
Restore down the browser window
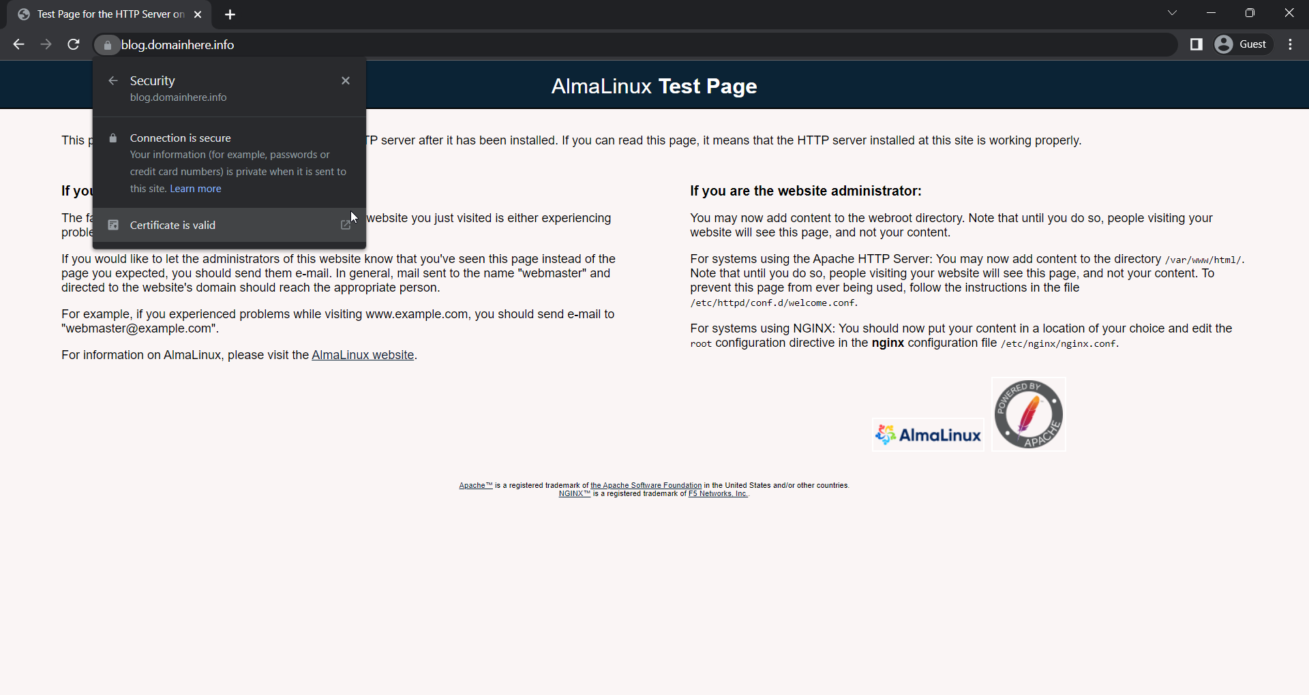click(1250, 13)
